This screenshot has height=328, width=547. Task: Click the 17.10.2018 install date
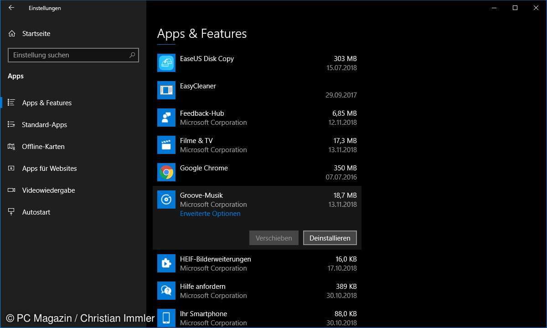(341, 268)
